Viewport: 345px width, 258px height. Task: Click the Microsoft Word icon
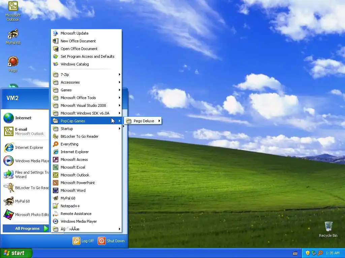click(x=56, y=190)
